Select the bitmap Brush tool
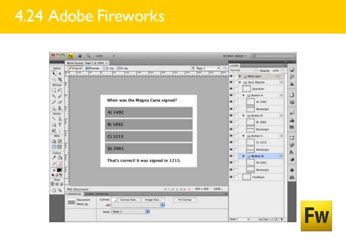The height and width of the screenshot is (245, 346). 60,96
